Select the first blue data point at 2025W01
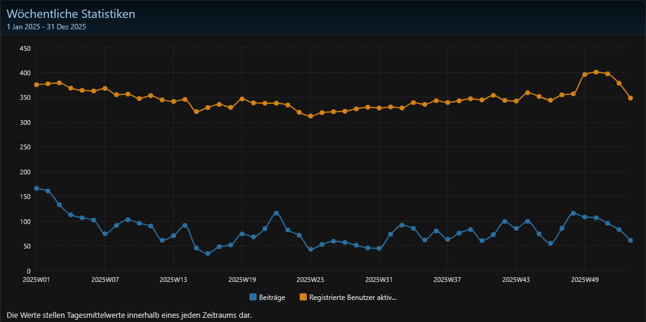646x322 pixels. pos(36,188)
